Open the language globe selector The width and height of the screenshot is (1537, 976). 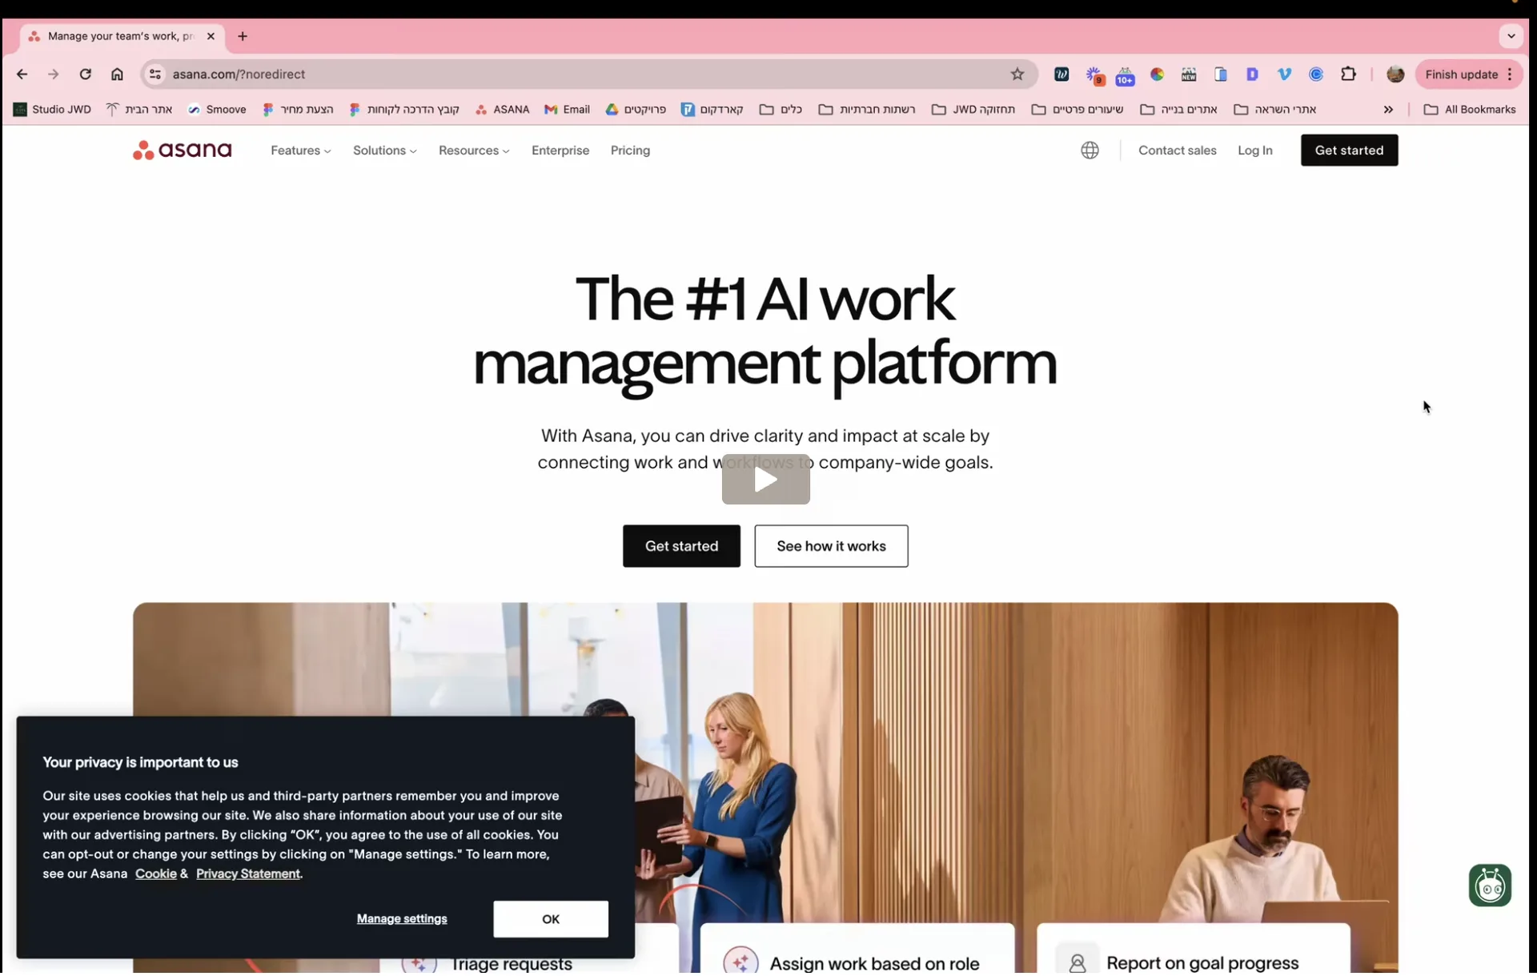[x=1090, y=151]
